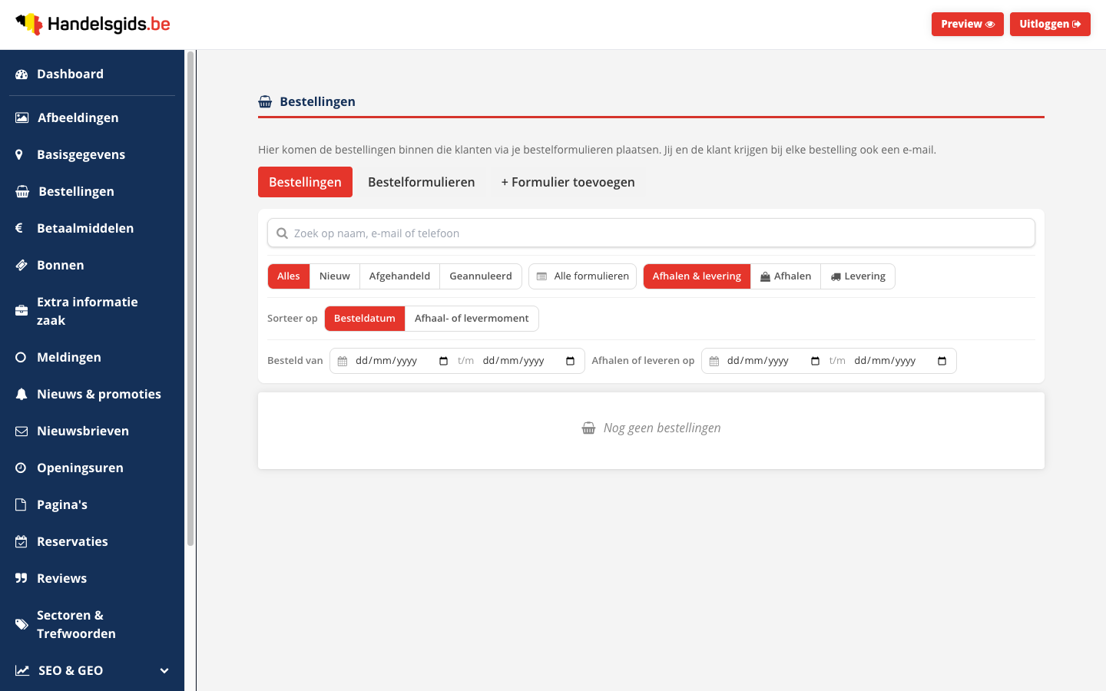Viewport: 1106px width, 691px height.
Task: Select the Levering only filter
Action: 858,276
